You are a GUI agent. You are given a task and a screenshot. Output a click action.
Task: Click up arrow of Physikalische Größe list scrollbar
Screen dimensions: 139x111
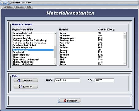pyautogui.click(x=55, y=34)
